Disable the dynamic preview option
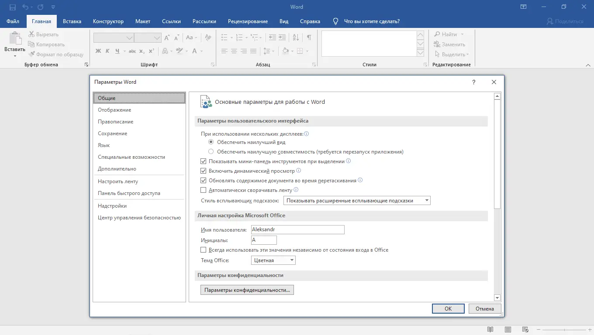This screenshot has width=594, height=335. (204, 171)
